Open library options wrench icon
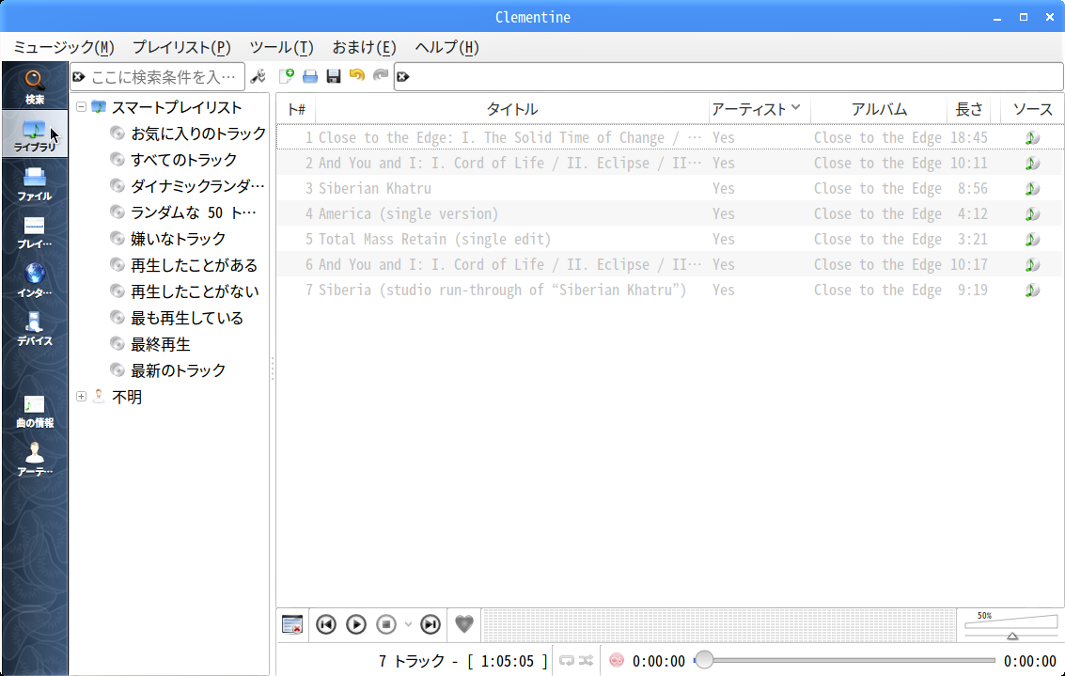The width and height of the screenshot is (1065, 676). (x=258, y=77)
